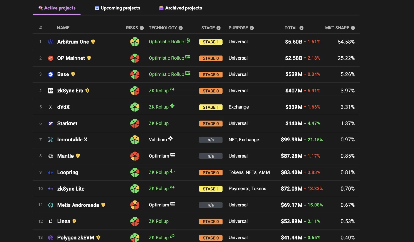Click the warning shield next to OP Mainnet
The width and height of the screenshot is (414, 242).
click(x=89, y=58)
